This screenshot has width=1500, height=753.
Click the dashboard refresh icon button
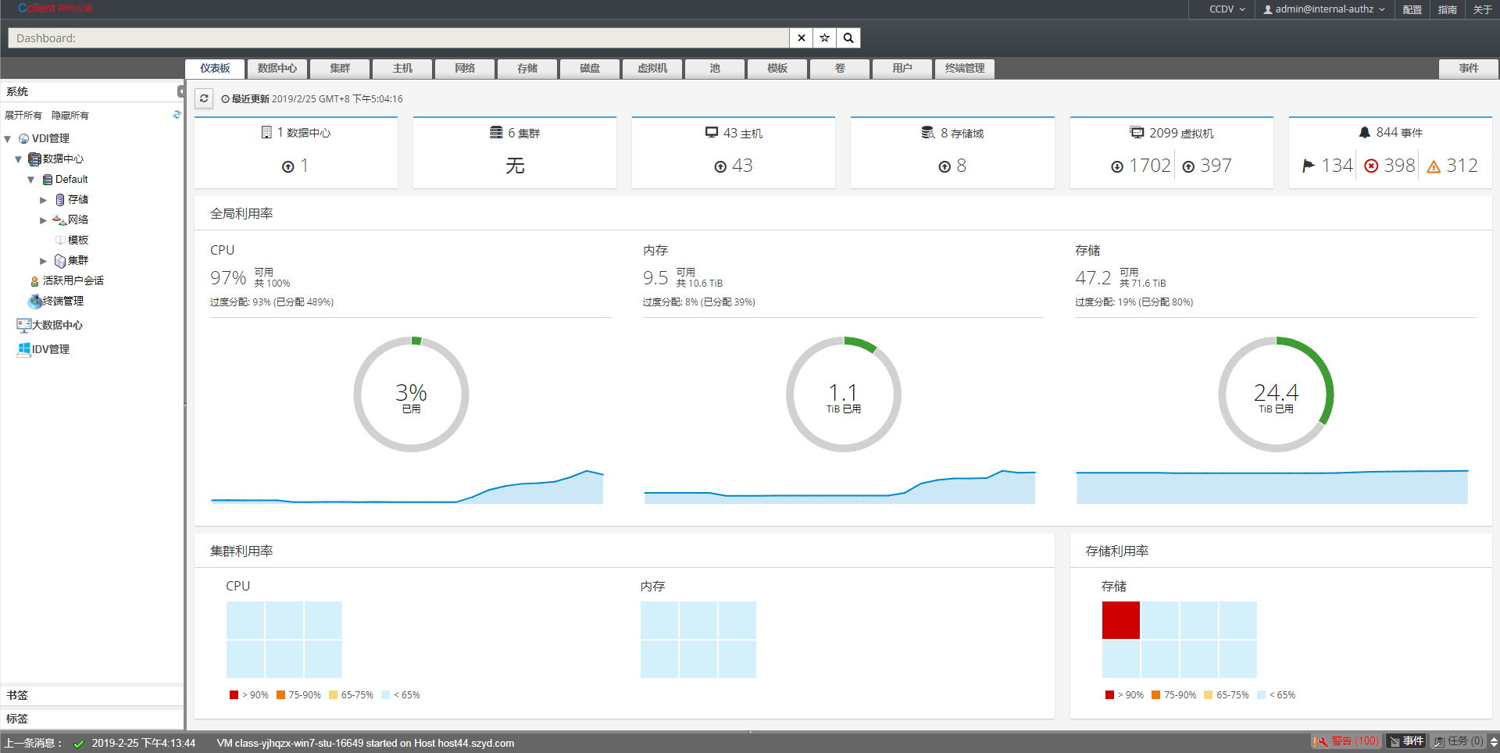click(204, 98)
